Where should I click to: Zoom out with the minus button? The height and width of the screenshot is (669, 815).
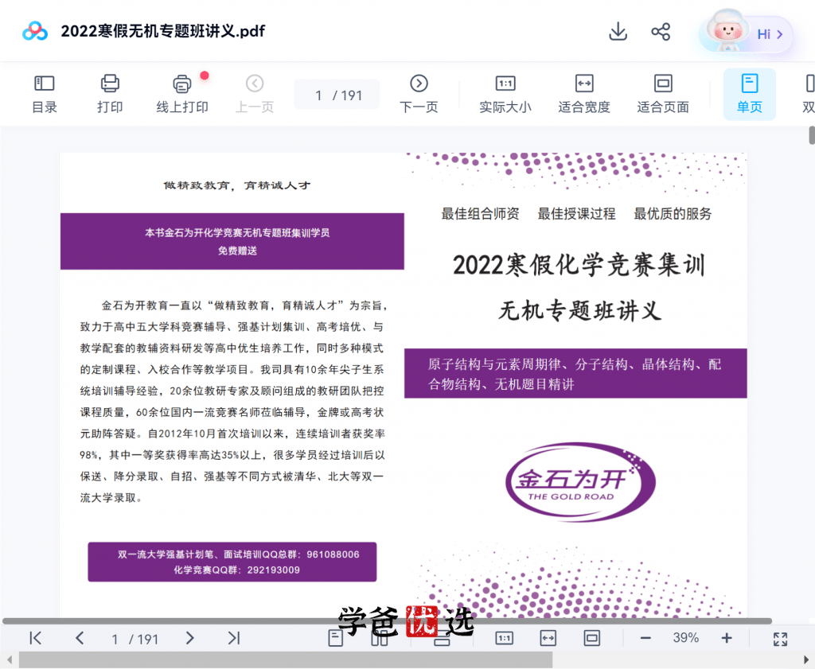[645, 638]
